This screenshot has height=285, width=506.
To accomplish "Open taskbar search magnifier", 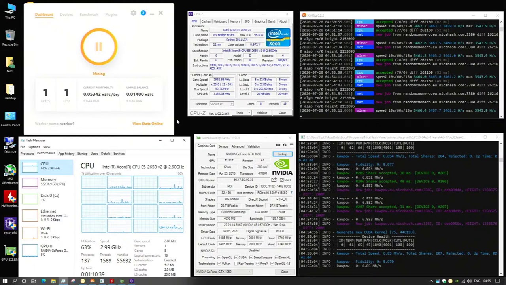I will [15, 281].
